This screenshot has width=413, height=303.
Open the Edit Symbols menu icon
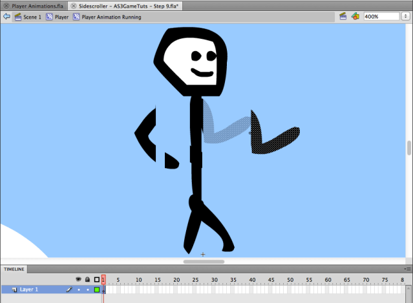point(355,16)
